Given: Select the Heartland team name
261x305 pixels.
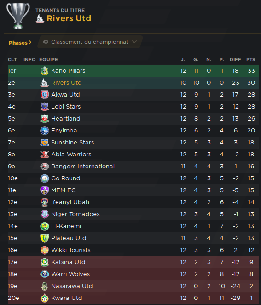Looking at the screenshot, I should [x=66, y=119].
